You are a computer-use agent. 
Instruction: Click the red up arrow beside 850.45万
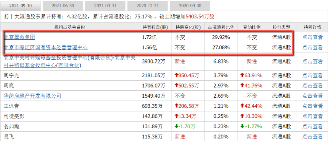pos(176,75)
